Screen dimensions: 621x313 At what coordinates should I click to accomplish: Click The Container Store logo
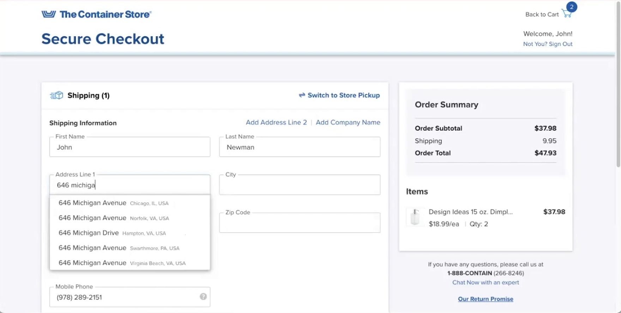click(x=96, y=14)
